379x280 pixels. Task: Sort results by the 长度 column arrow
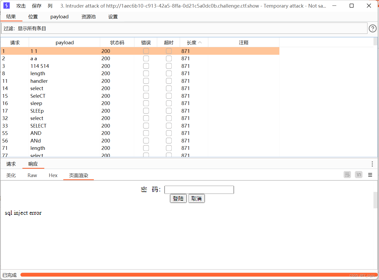point(200,42)
